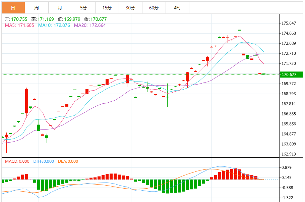The height and width of the screenshot is (202, 305).
Task: Click the DEA:0.000 label
Action: [x=68, y=161]
